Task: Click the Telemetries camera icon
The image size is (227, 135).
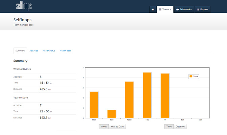Action: tap(178, 9)
